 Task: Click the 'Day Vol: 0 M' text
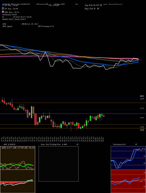click(92, 8)
